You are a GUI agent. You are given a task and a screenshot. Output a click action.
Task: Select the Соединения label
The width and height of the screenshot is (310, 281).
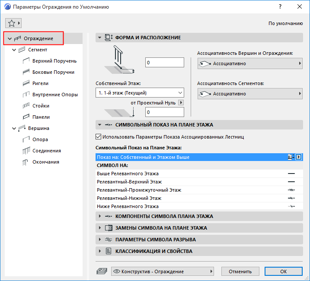pos(47,151)
